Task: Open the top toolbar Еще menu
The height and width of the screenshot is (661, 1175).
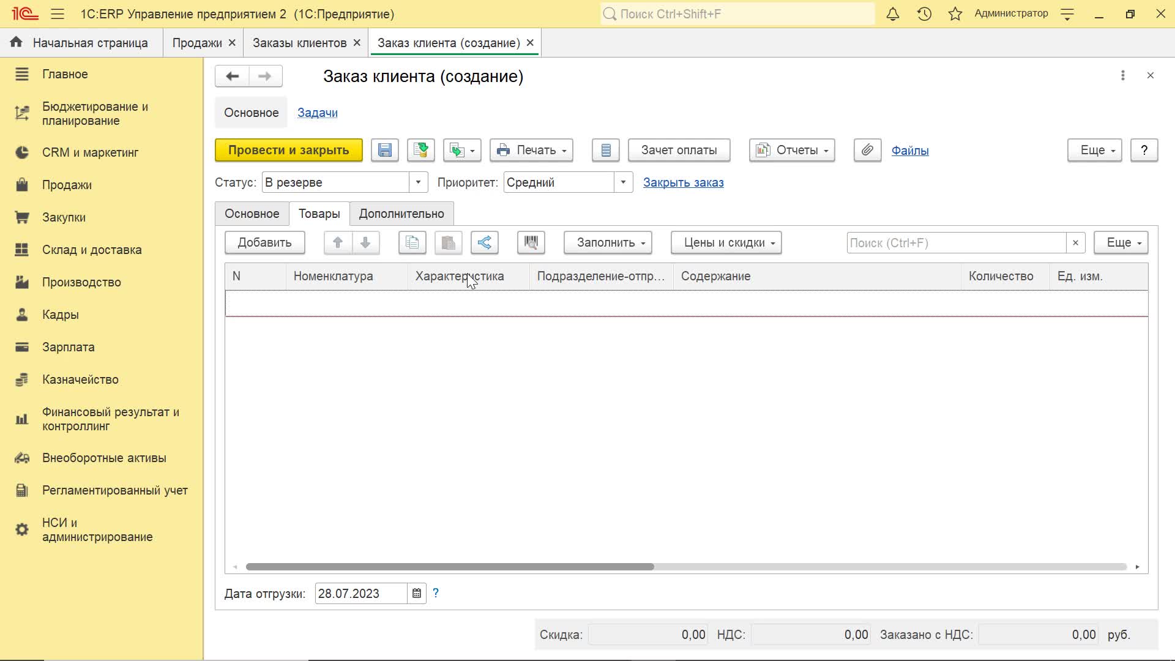Action: tap(1095, 150)
